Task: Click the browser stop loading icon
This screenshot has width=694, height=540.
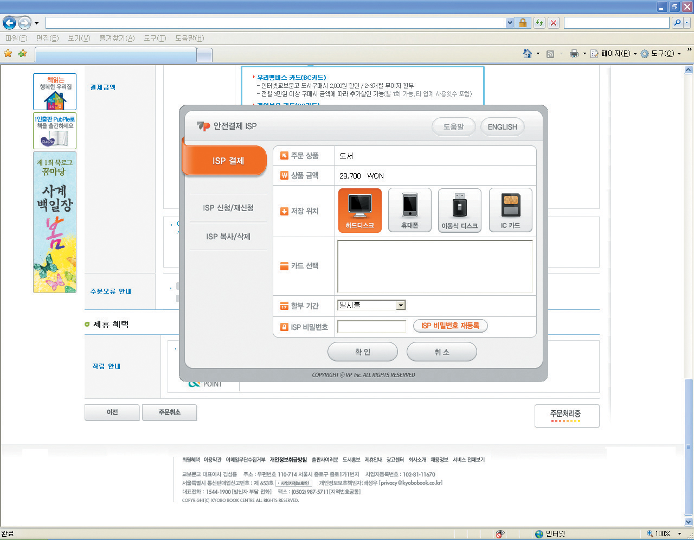Action: [x=553, y=23]
